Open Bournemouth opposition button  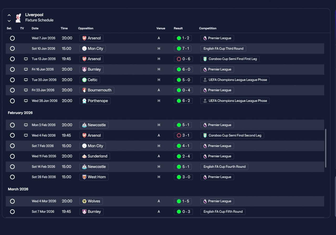97,90
